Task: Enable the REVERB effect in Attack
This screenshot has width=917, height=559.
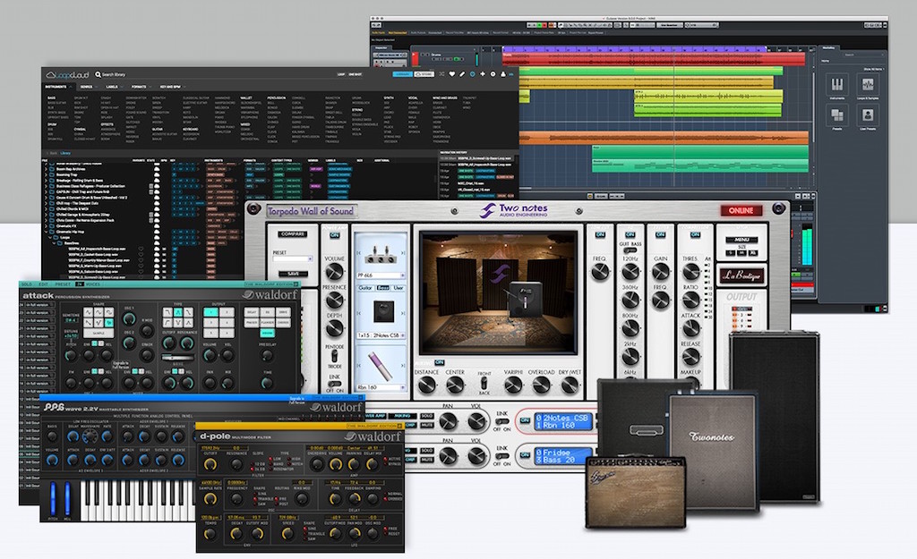Action: tap(267, 333)
